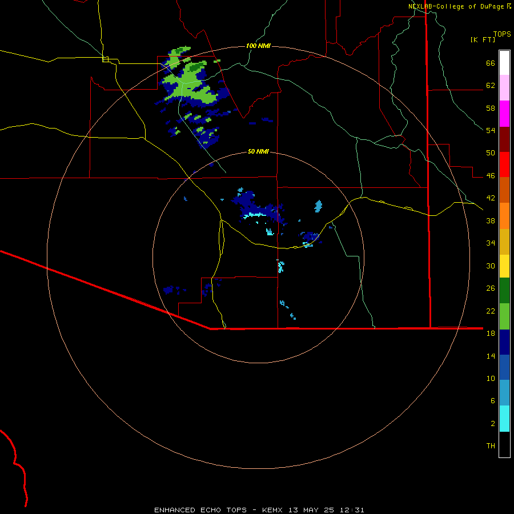Click the dark red 50-54 K FT swatch
This screenshot has width=514, height=514.
[x=504, y=139]
